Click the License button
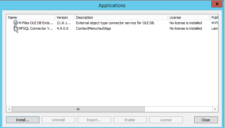225x128 pixels. 166,120
